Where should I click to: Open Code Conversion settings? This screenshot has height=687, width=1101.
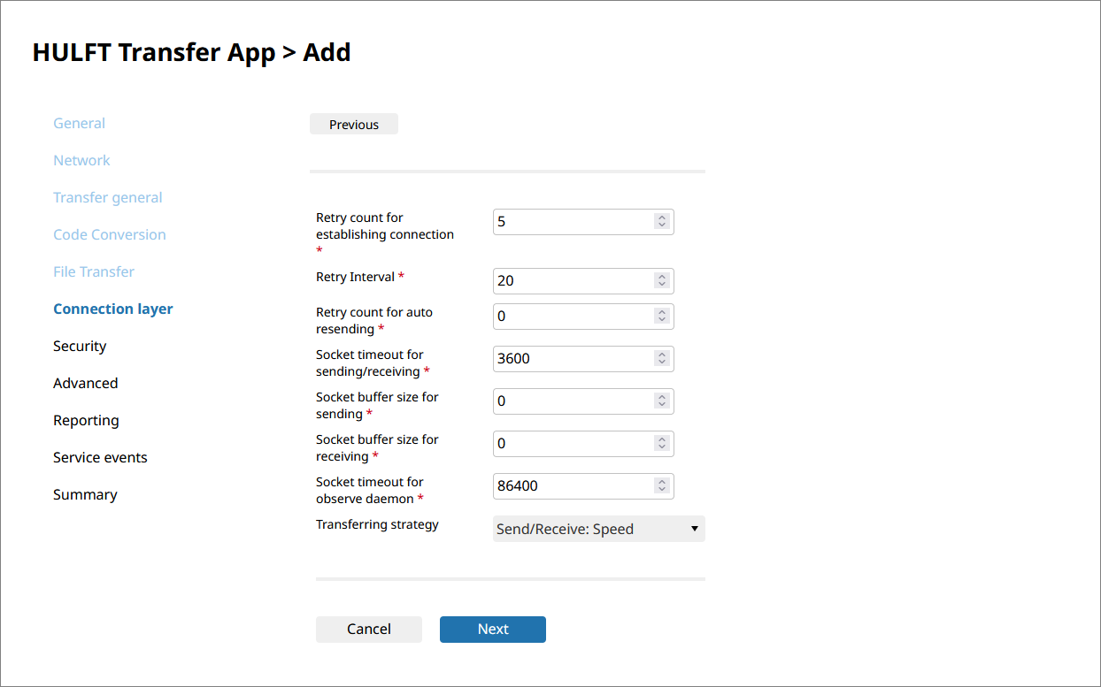click(109, 235)
